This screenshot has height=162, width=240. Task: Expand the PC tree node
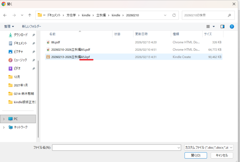4,119
